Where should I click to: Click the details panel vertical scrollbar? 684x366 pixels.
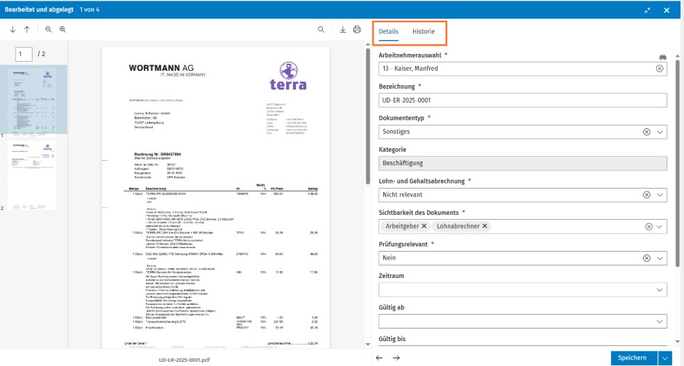pyautogui.click(x=678, y=163)
